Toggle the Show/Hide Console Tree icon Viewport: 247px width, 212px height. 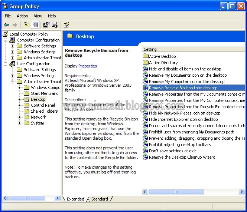[35, 25]
